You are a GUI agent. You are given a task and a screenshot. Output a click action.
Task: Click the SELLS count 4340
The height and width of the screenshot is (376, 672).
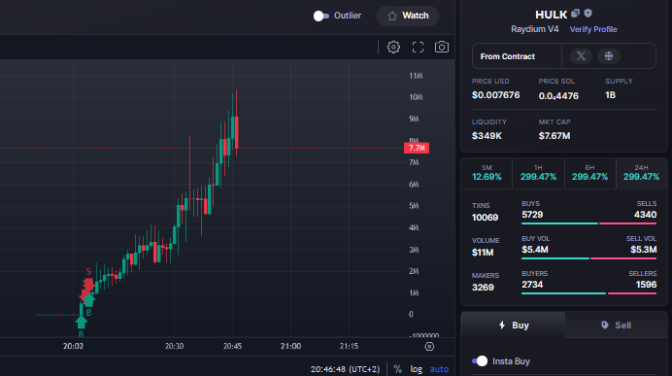coord(645,215)
